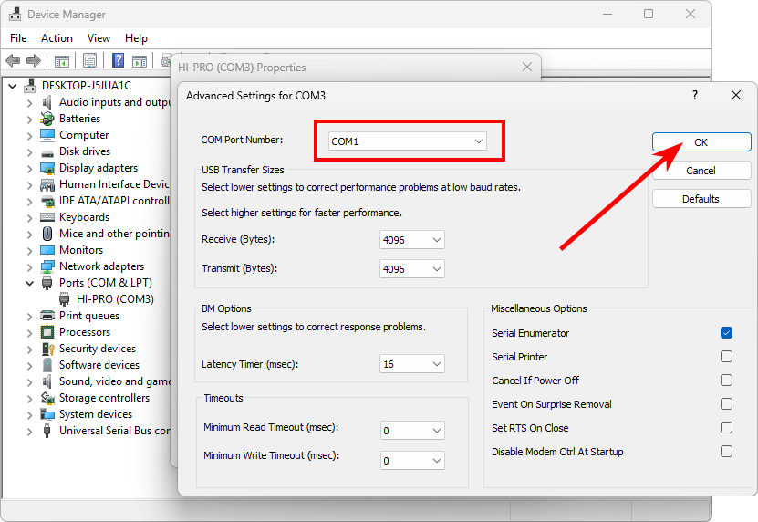The image size is (758, 522).
Task: Click the Help icon in Device Manager toolbar
Action: [x=118, y=61]
